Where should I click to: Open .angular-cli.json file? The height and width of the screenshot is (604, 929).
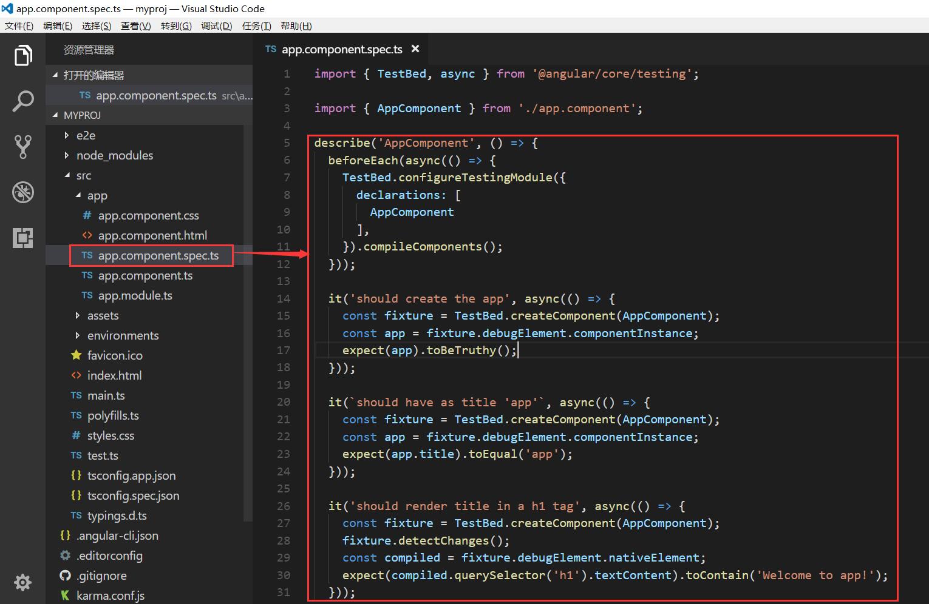(x=145, y=535)
